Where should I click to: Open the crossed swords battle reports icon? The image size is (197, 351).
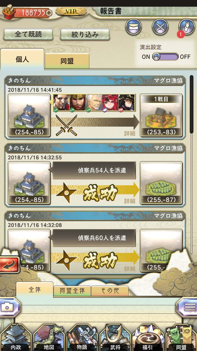160,27
